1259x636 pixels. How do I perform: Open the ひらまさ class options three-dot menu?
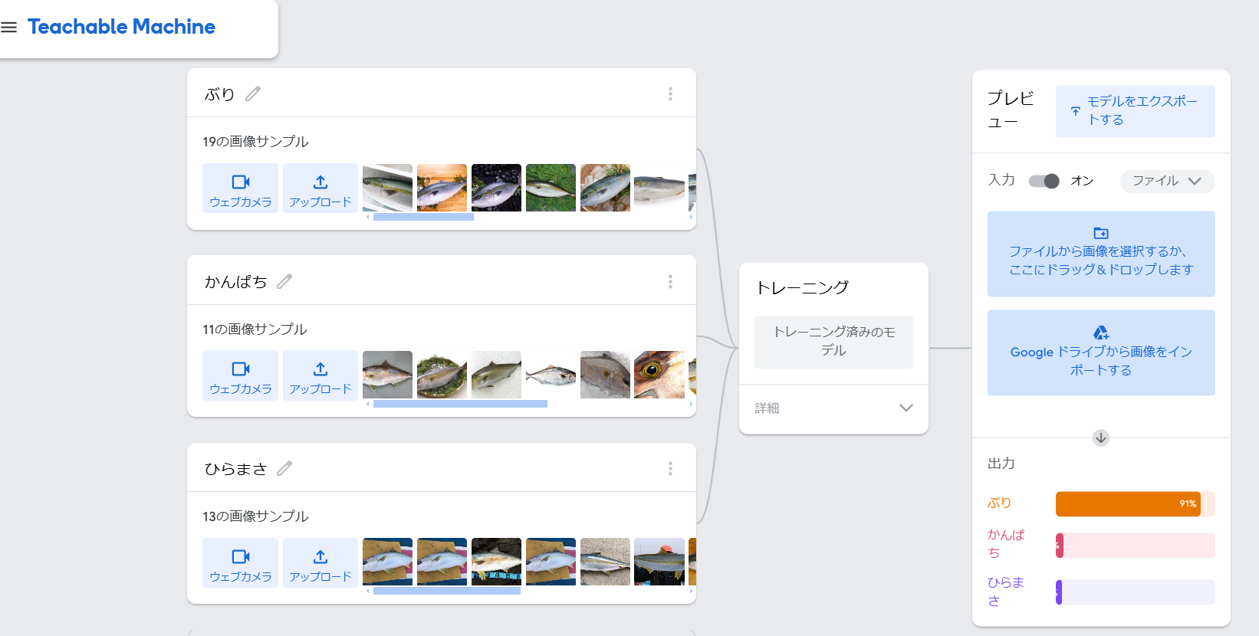(x=670, y=468)
